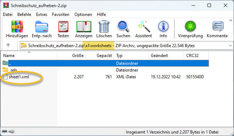Click the 2.207 size value
Image resolution: width=234 pixels, height=136 pixels.
coord(79,77)
